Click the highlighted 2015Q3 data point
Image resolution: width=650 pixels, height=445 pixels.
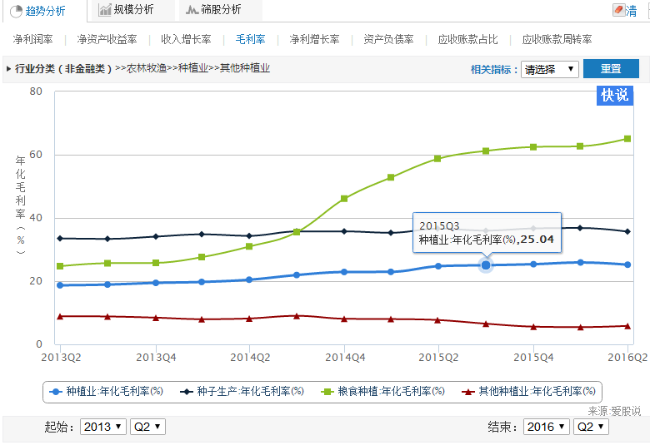486,265
